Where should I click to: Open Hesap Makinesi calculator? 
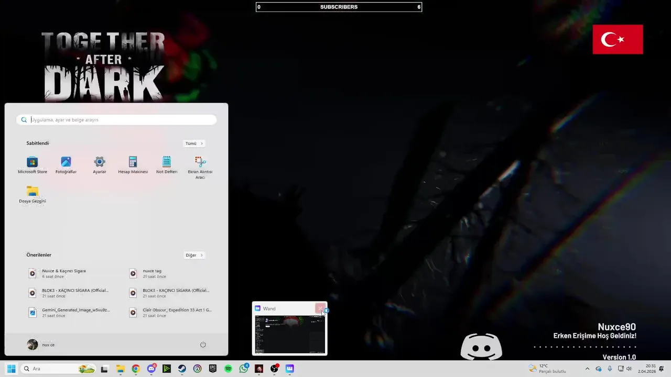click(133, 165)
